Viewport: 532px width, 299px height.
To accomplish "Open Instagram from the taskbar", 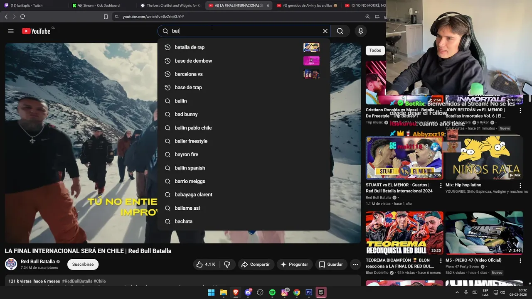I will [x=285, y=292].
